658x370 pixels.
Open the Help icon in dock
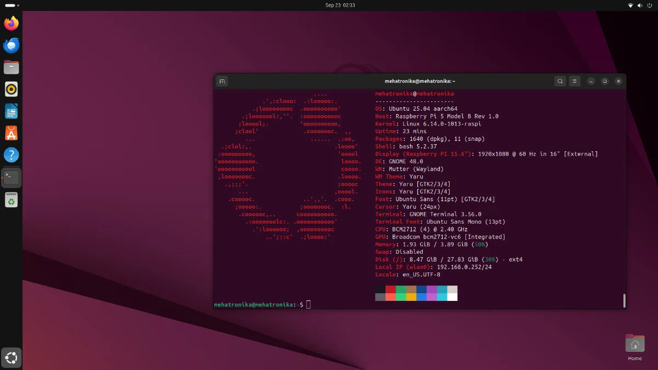coord(11,155)
